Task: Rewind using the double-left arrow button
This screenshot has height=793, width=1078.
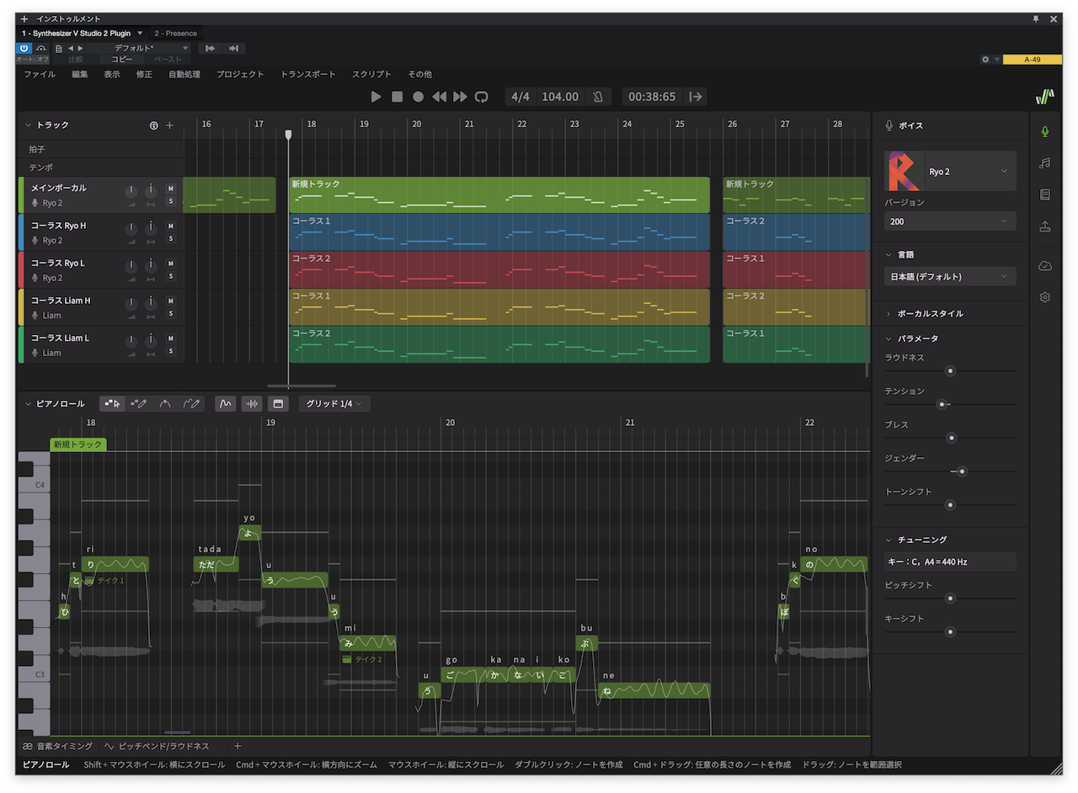Action: pyautogui.click(x=439, y=97)
